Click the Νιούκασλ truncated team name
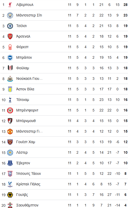The image size is (128, 208). (29, 79)
